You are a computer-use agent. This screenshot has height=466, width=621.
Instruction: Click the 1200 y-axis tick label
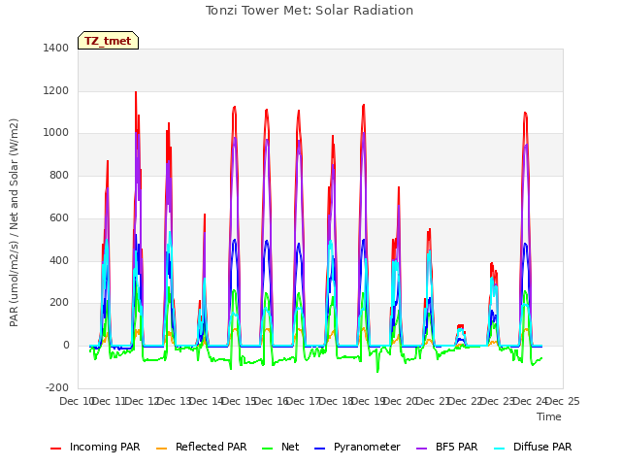click(x=56, y=90)
